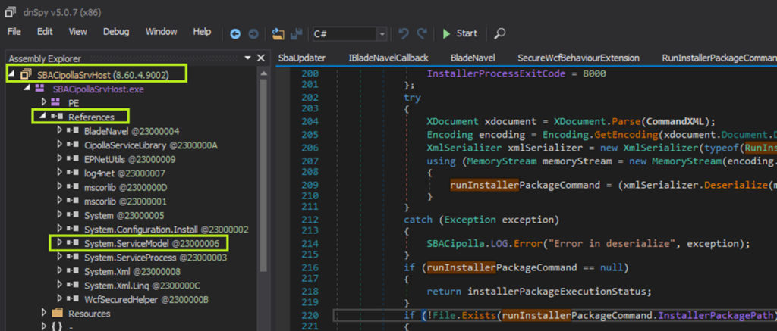Click the Save all icon in toolbar

coord(297,33)
